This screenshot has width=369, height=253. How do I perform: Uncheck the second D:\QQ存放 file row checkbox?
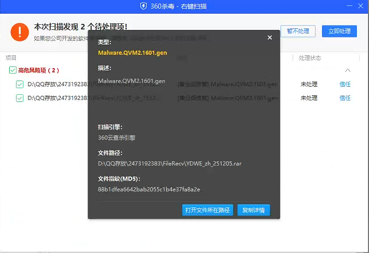coord(20,98)
